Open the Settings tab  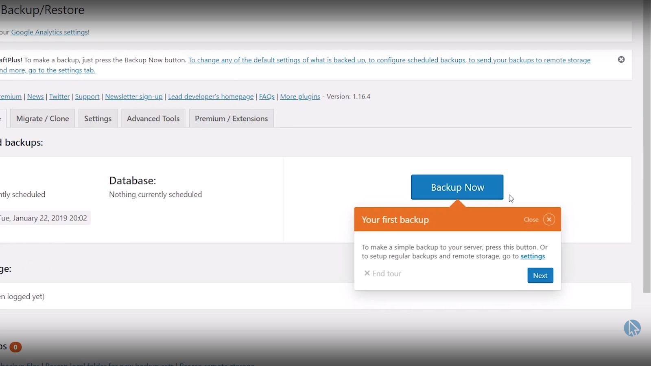point(98,118)
